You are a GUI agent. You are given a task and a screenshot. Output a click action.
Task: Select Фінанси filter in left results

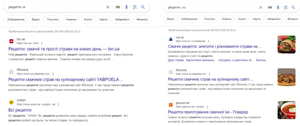pos(142,19)
